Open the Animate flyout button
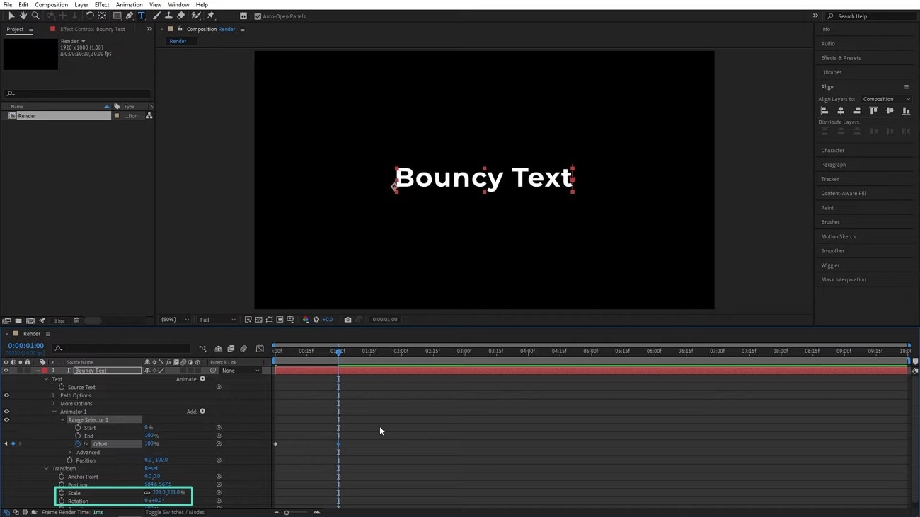Image resolution: width=920 pixels, height=517 pixels. pos(202,379)
